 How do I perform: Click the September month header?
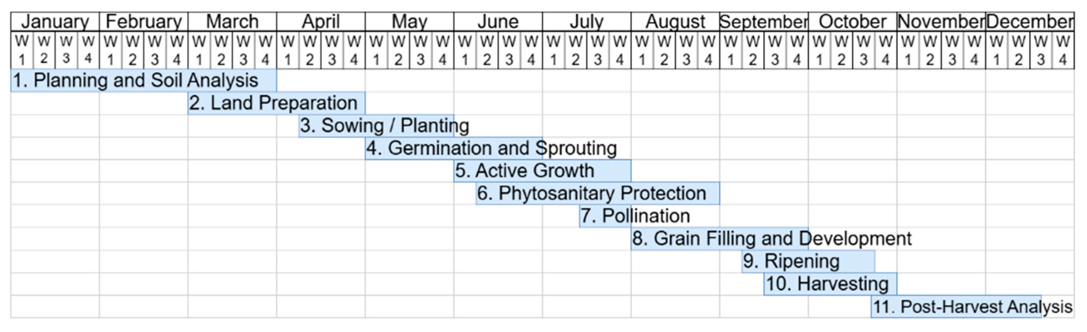point(764,21)
